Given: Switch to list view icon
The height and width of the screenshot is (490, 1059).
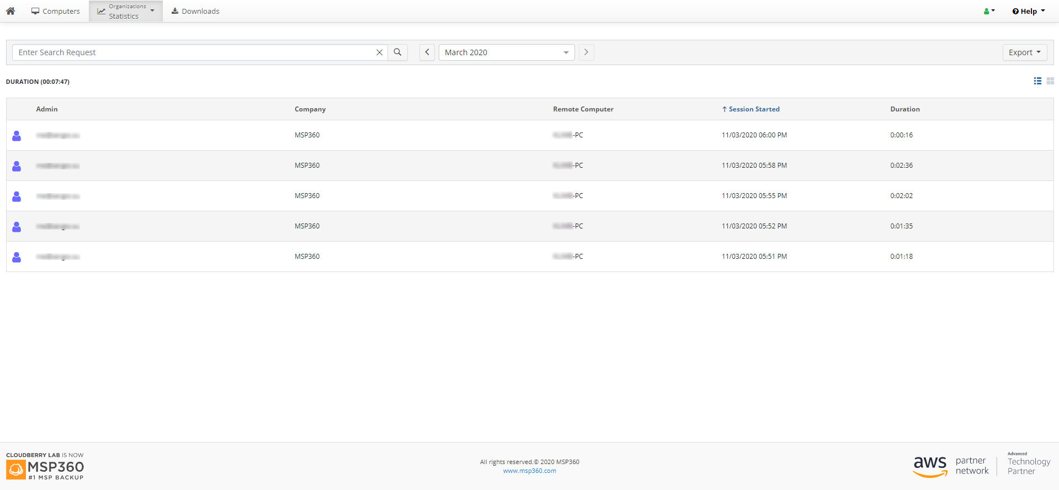Looking at the screenshot, I should point(1037,81).
